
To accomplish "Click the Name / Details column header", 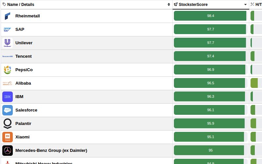I will 86,5.
